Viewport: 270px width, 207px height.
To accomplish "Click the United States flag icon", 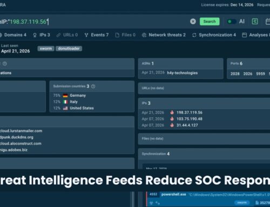I will 65,108.
